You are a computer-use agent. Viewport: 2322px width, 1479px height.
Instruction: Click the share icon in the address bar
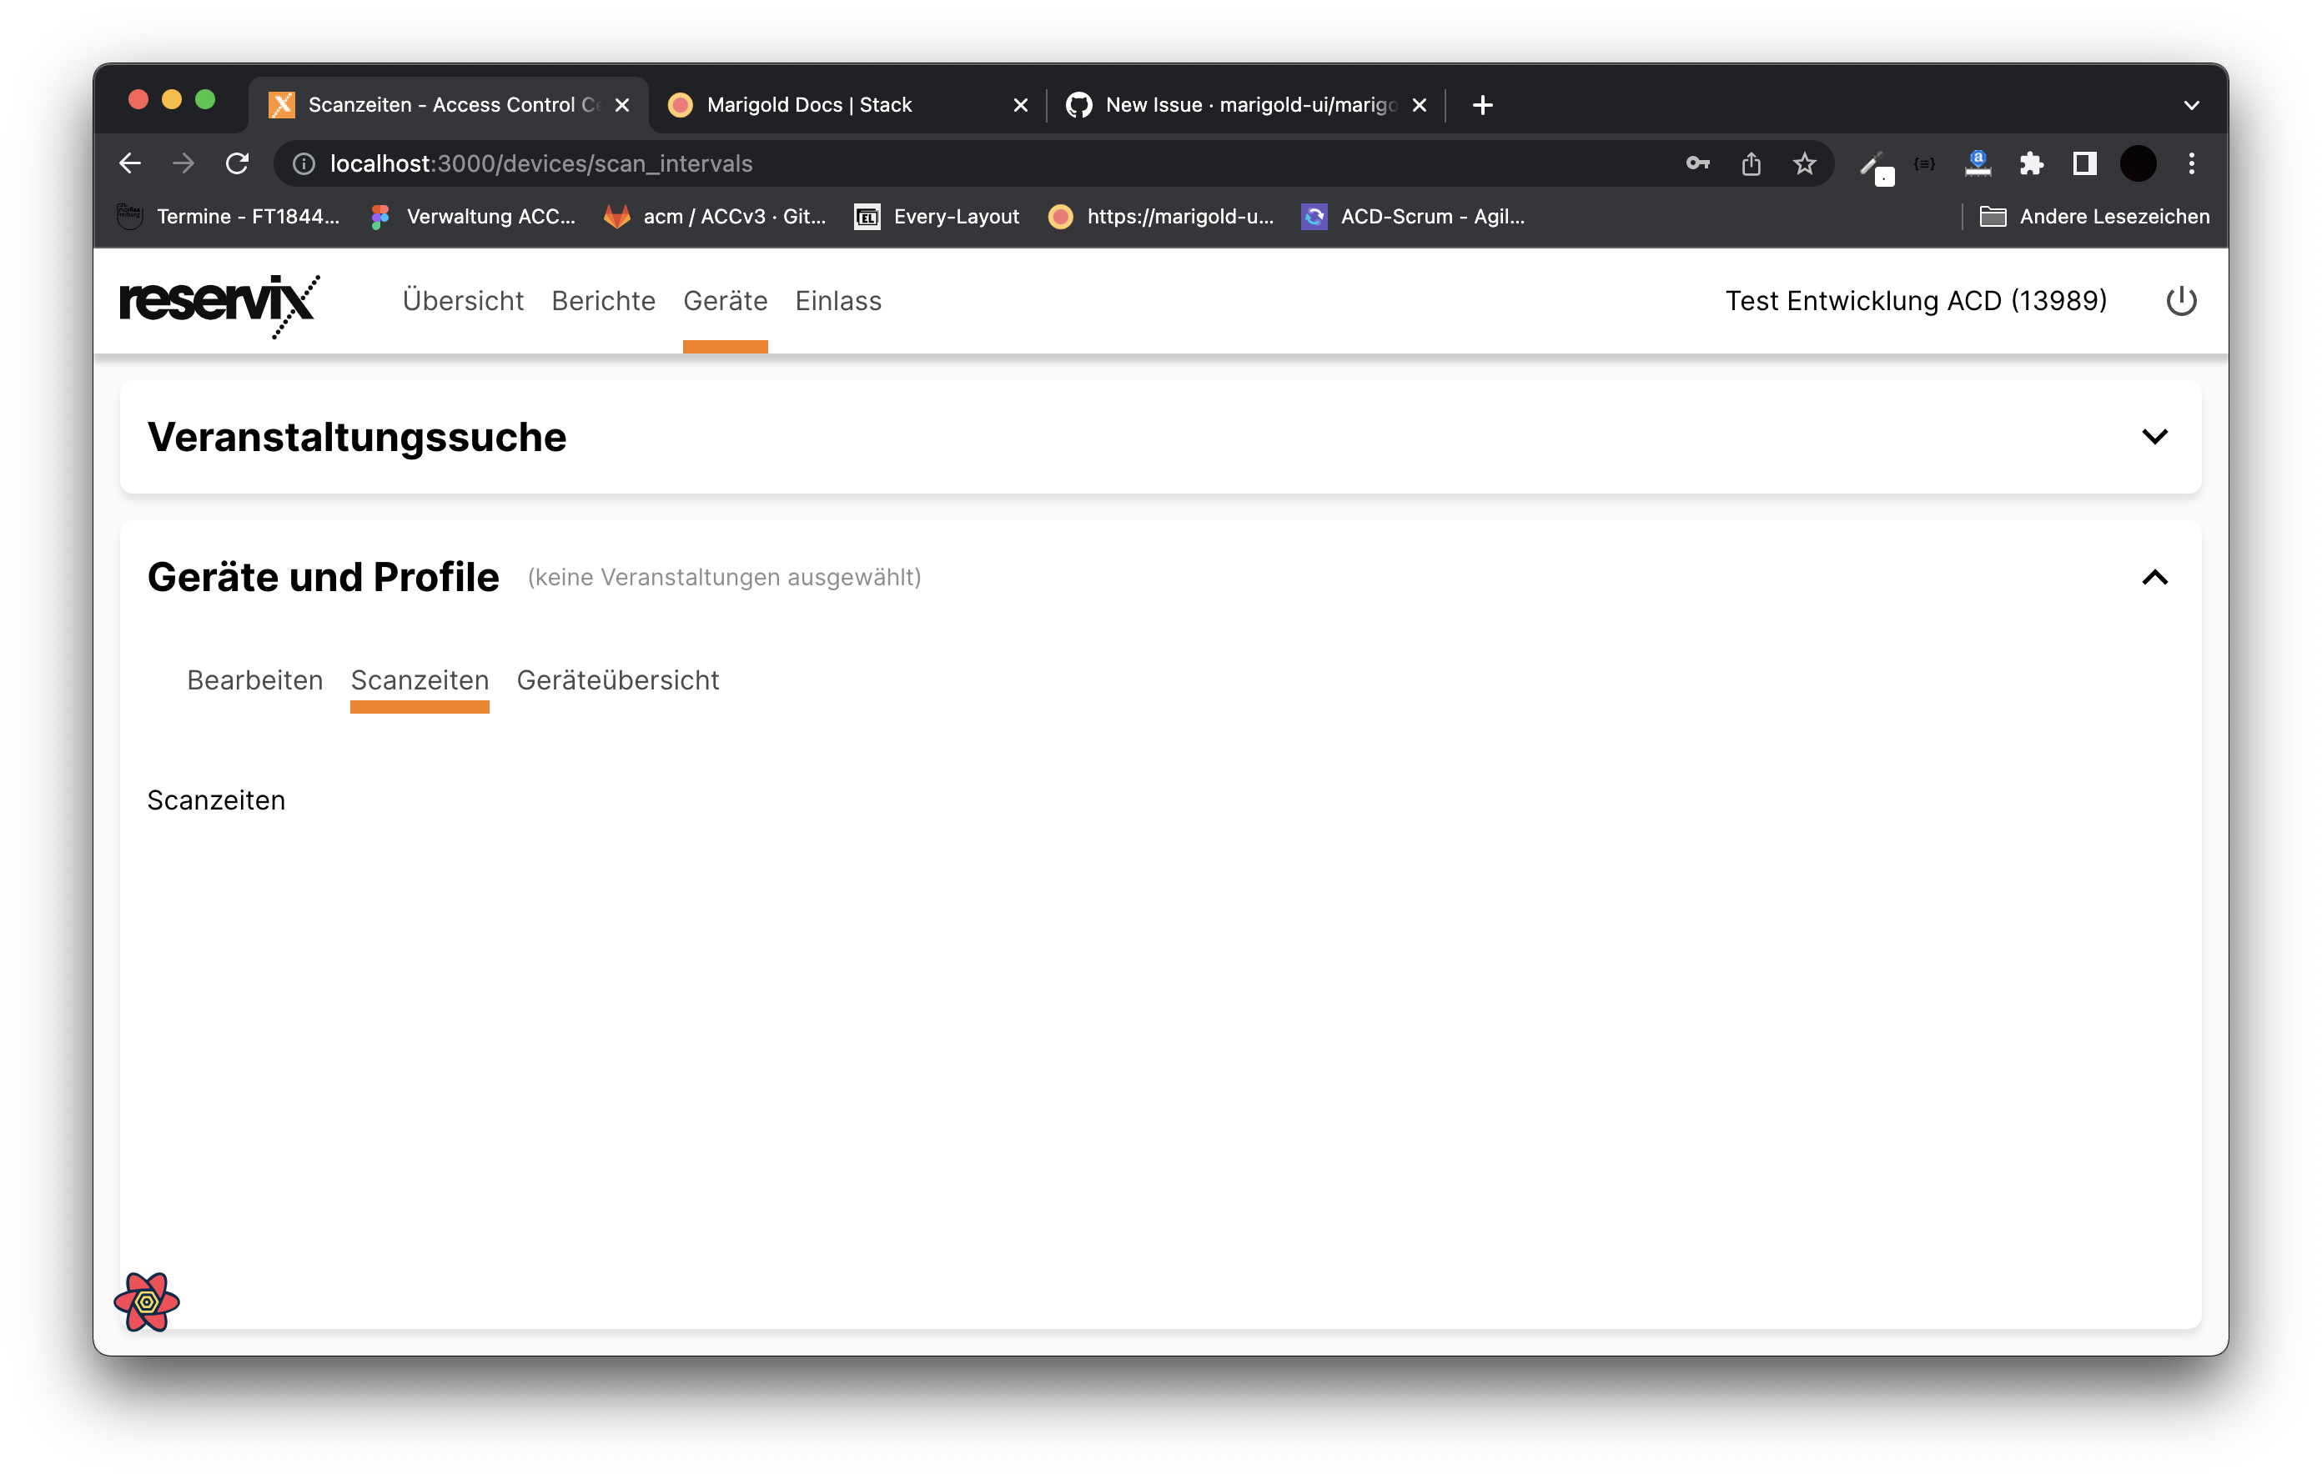[x=1752, y=163]
